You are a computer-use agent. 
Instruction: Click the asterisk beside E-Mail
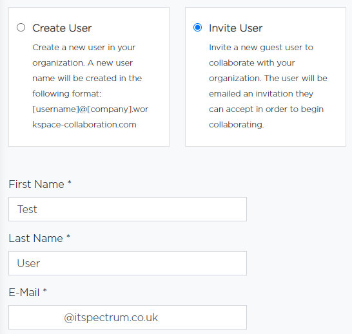click(45, 291)
